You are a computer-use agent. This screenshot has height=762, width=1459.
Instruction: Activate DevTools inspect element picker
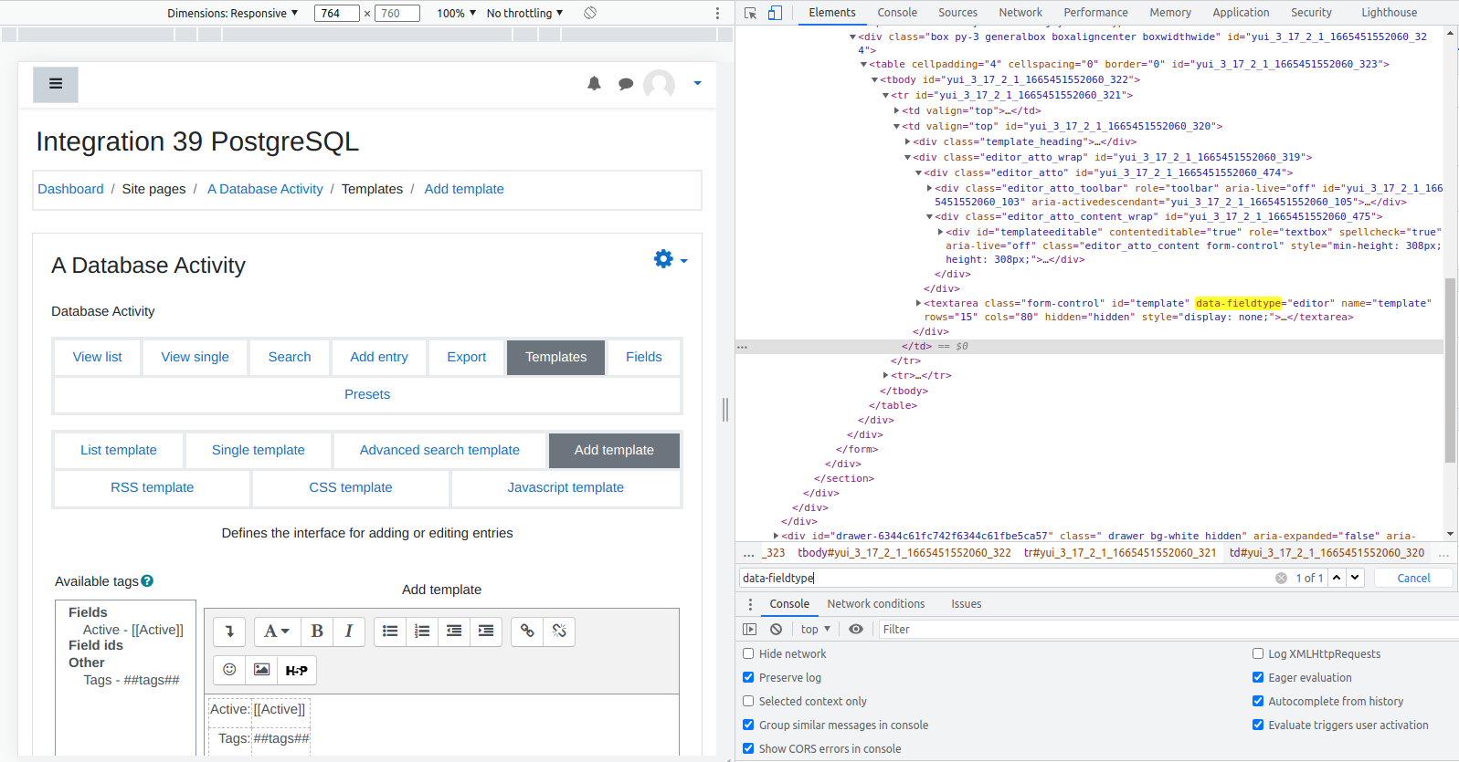[x=751, y=13]
